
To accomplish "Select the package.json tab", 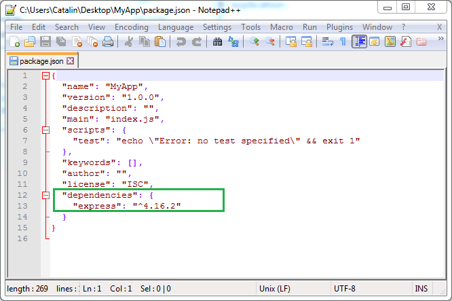I will pos(41,61).
